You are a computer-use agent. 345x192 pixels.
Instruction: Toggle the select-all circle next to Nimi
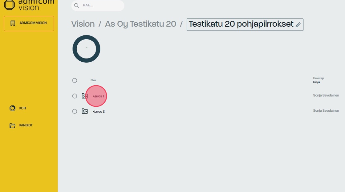click(x=75, y=80)
